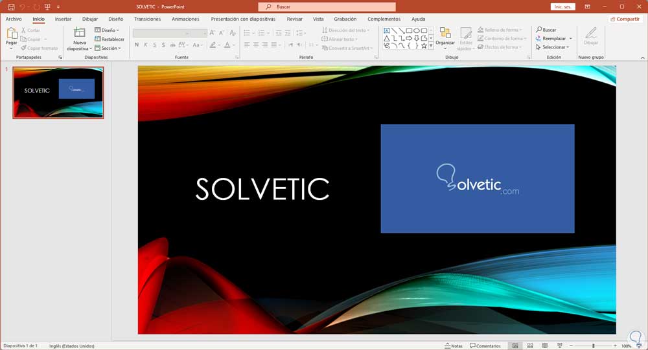
Task: Open the font size combo box
Action: (199, 33)
